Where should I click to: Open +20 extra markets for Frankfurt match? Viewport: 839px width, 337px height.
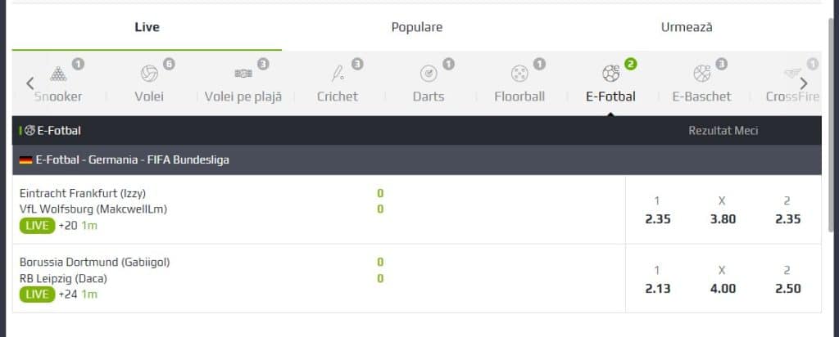pos(68,226)
